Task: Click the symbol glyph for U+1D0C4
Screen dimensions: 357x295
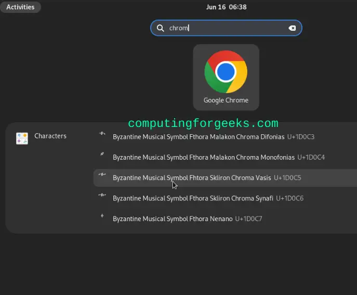Action: click(102, 154)
